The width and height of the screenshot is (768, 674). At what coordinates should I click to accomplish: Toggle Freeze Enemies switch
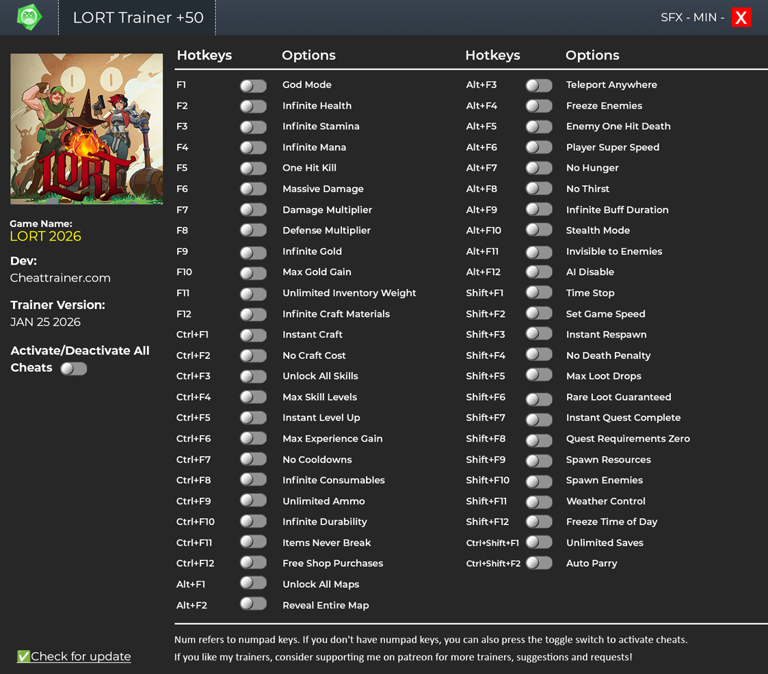click(x=539, y=106)
